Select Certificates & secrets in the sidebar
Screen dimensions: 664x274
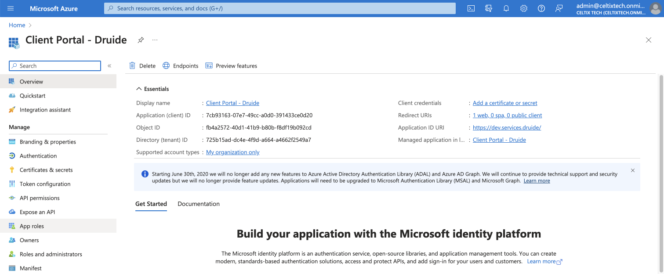pyautogui.click(x=46, y=170)
